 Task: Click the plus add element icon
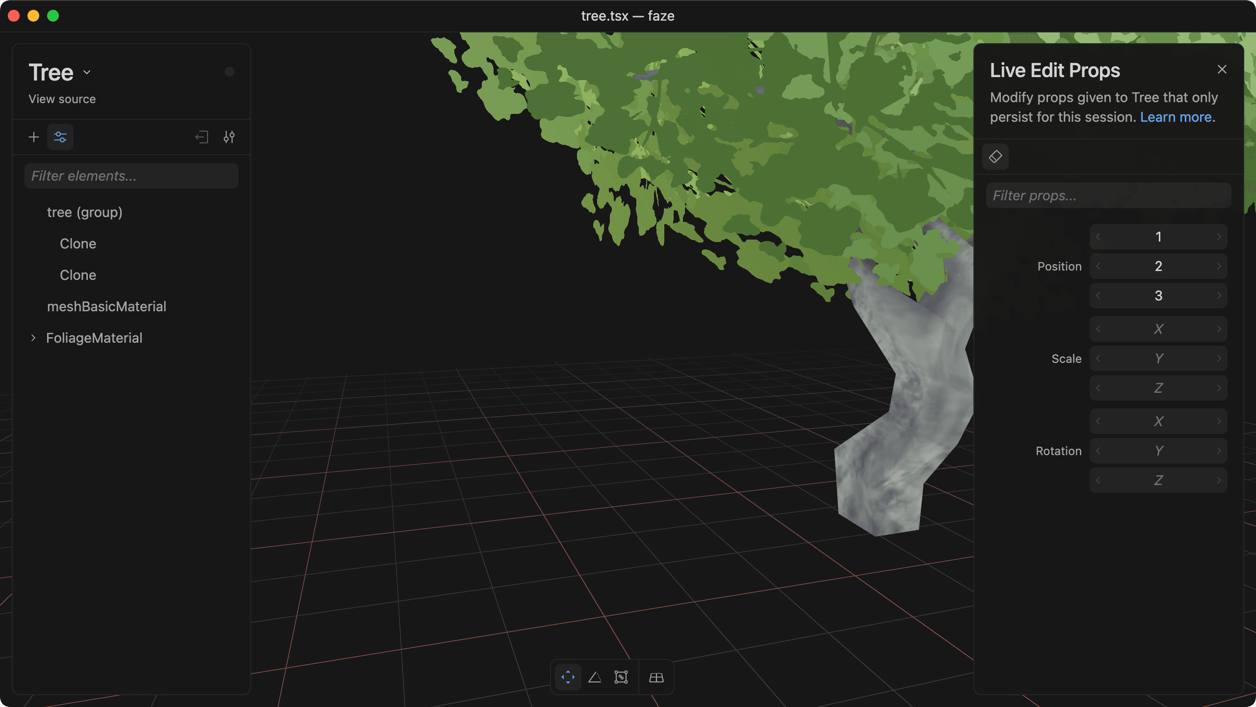coord(34,137)
